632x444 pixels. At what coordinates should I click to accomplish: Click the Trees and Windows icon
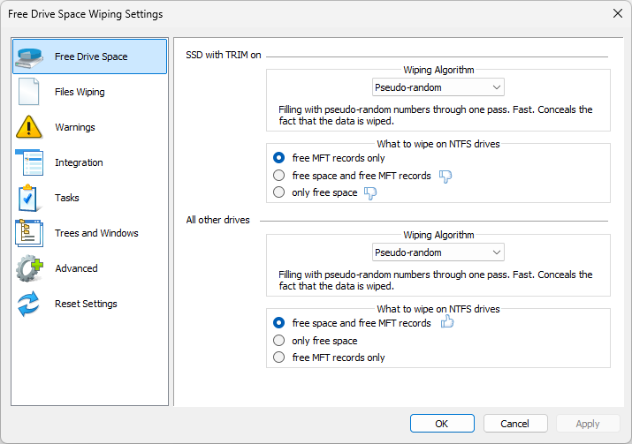tap(29, 233)
